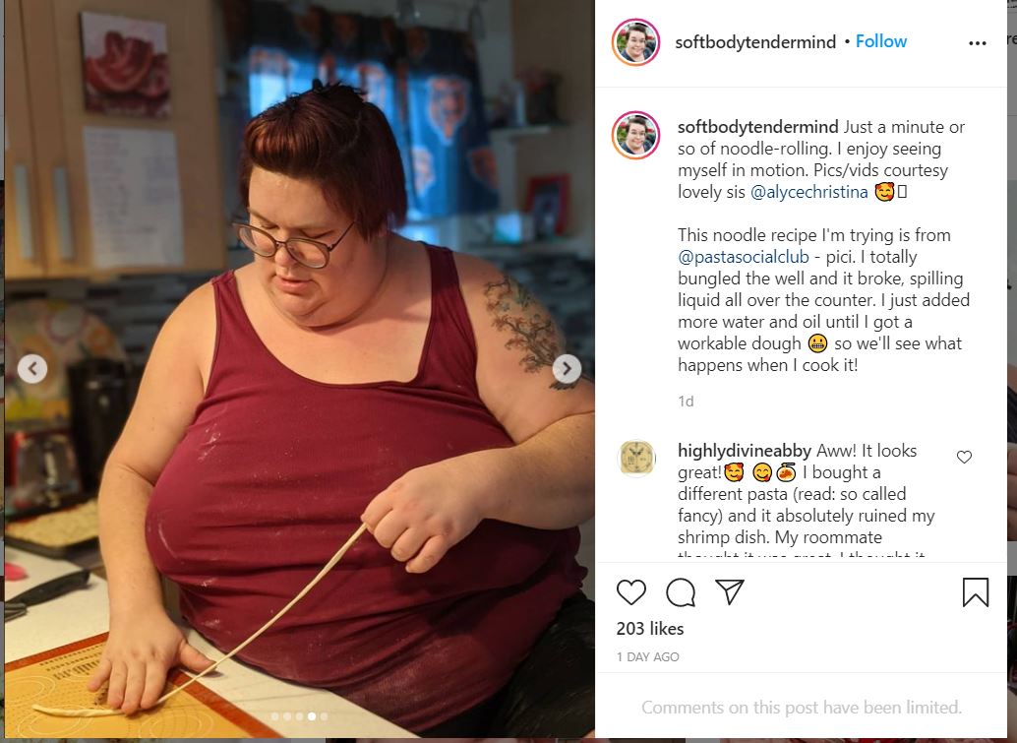
Task: Open highlydivineabby's profile from comment
Action: [x=744, y=451]
